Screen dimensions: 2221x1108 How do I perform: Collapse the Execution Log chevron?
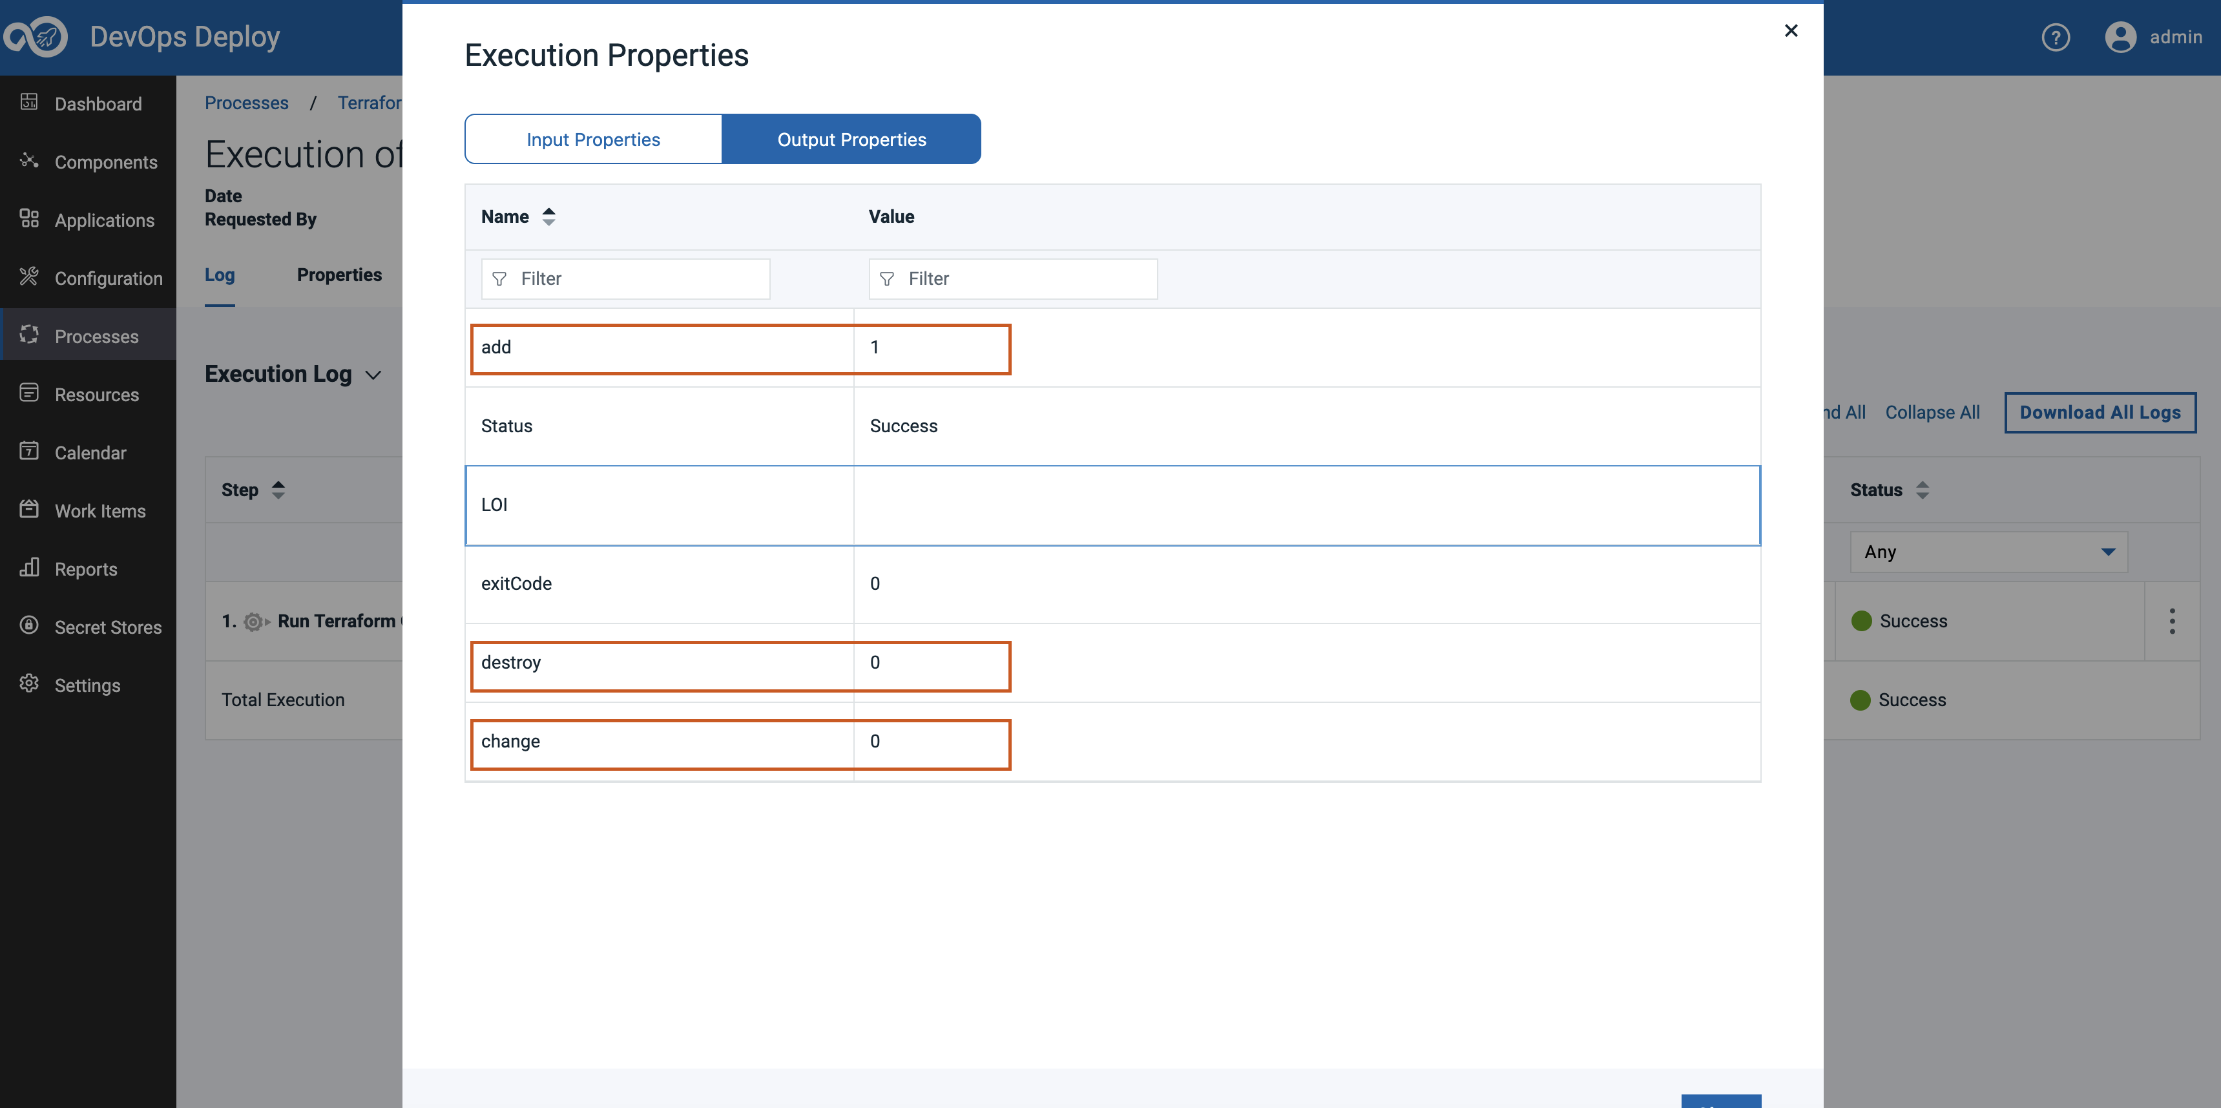pos(373,375)
